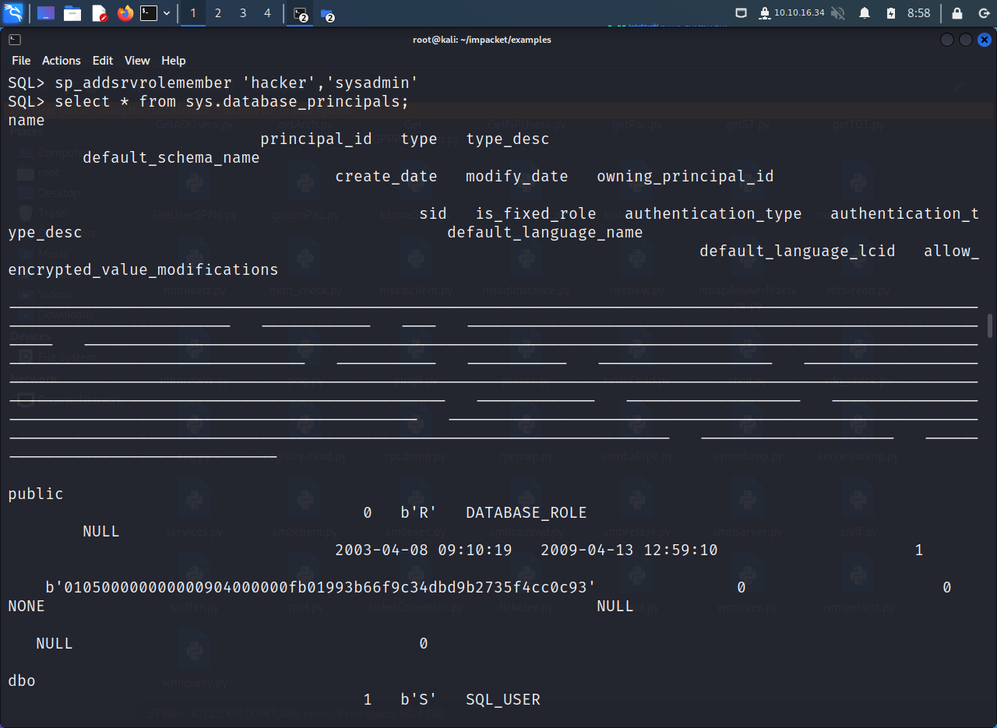Click the default_language_lcid column header
Screen dimensions: 997x728
pyautogui.click(x=798, y=251)
